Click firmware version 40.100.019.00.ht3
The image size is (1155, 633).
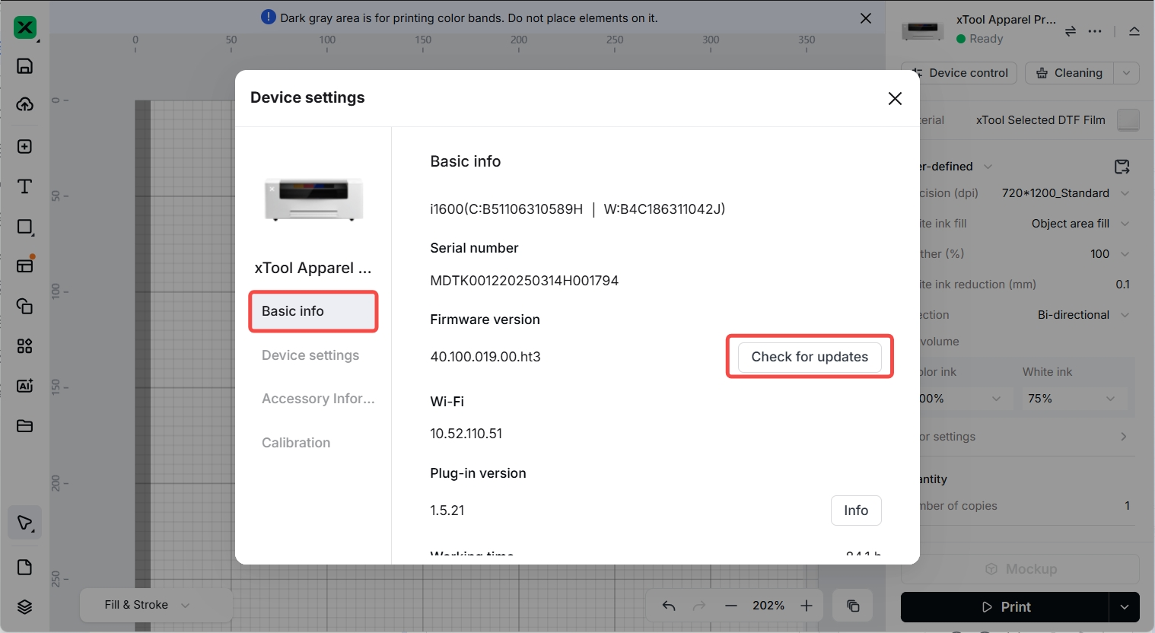[x=485, y=357]
